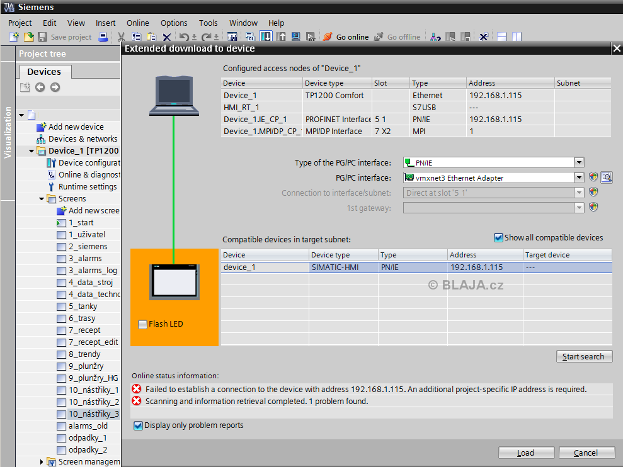The height and width of the screenshot is (467, 623).
Task: Click the Accessible devices toolbar icon
Action: pyautogui.click(x=435, y=37)
